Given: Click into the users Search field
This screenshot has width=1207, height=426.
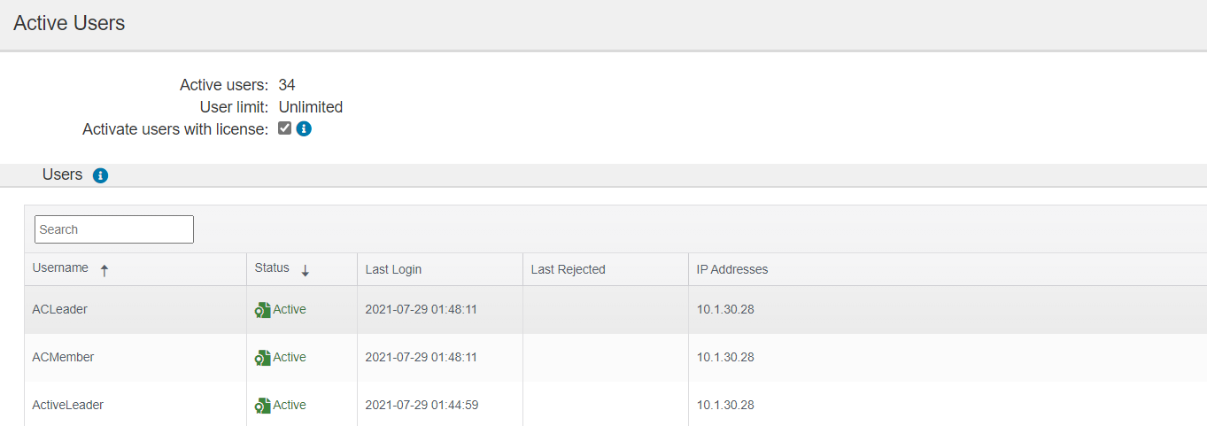Looking at the screenshot, I should click(114, 229).
